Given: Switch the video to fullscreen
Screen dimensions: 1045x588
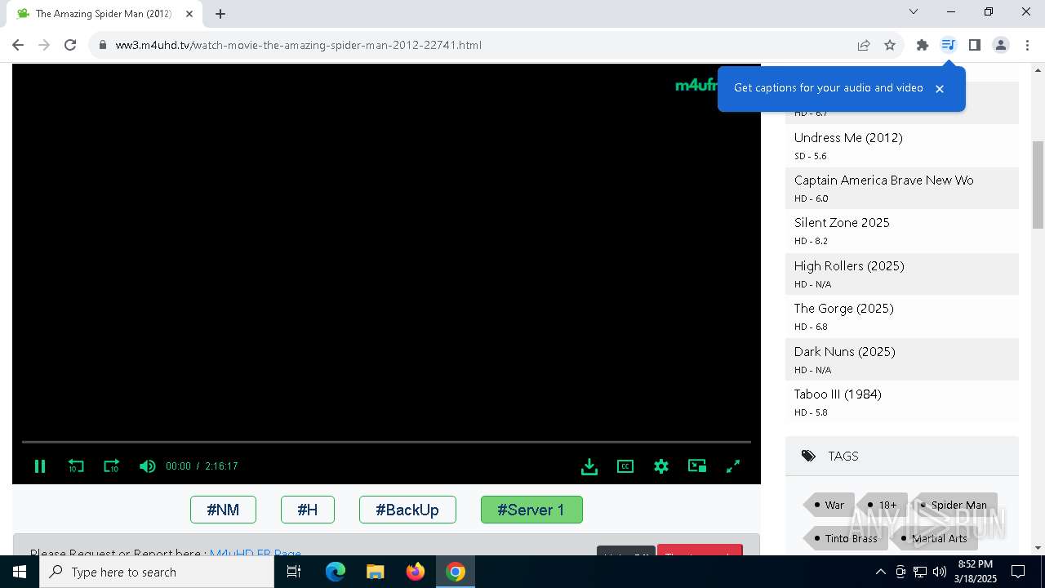Looking at the screenshot, I should coord(733,466).
